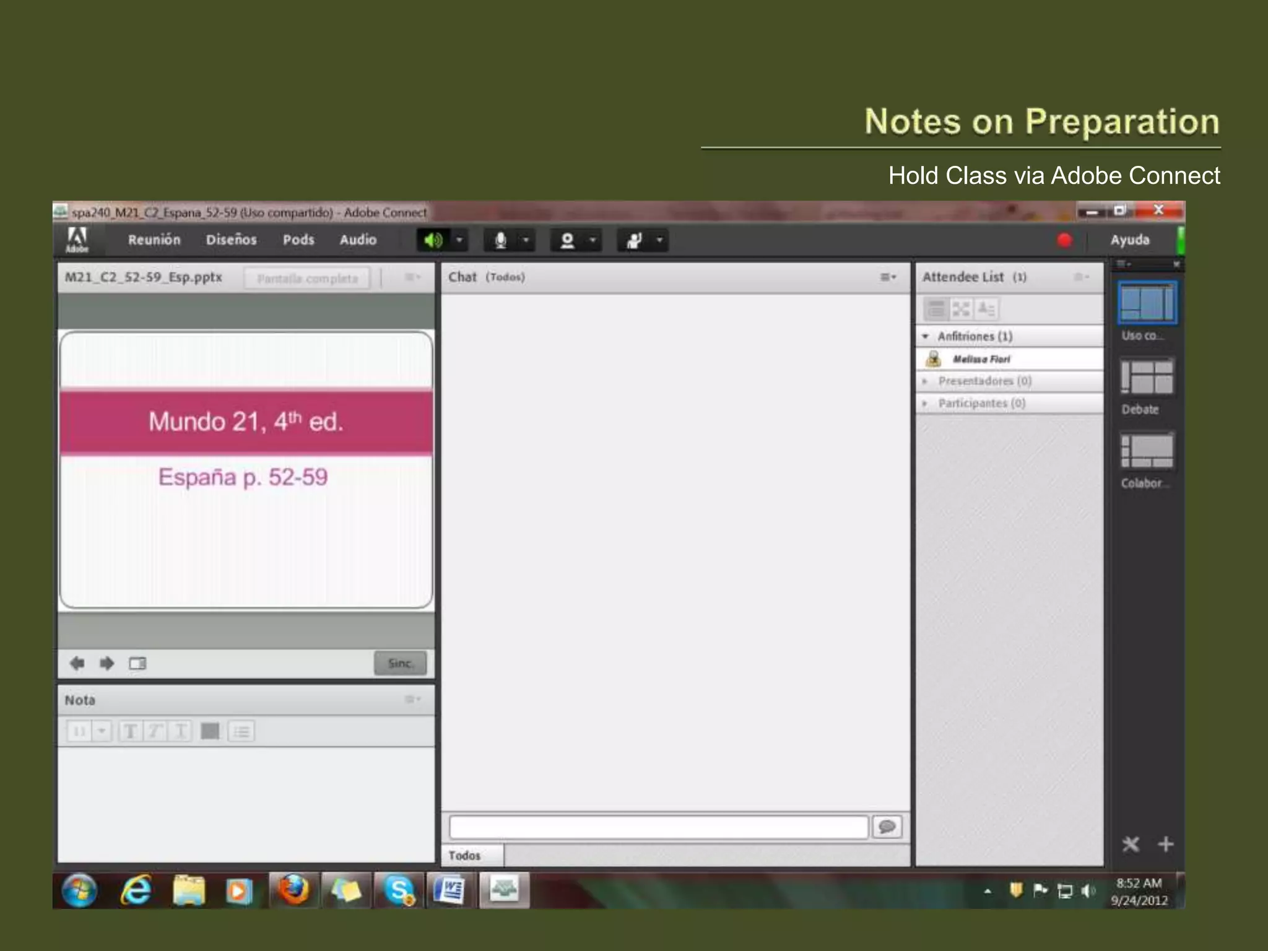Open the Chat pod options menu

888,277
